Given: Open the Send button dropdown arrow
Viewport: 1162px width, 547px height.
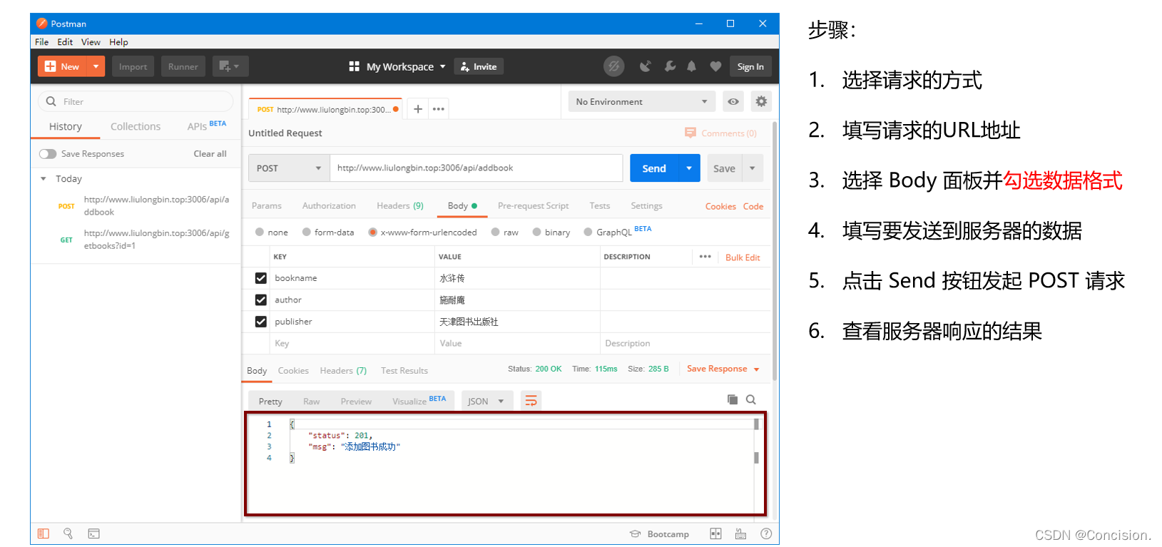Looking at the screenshot, I should tap(689, 168).
